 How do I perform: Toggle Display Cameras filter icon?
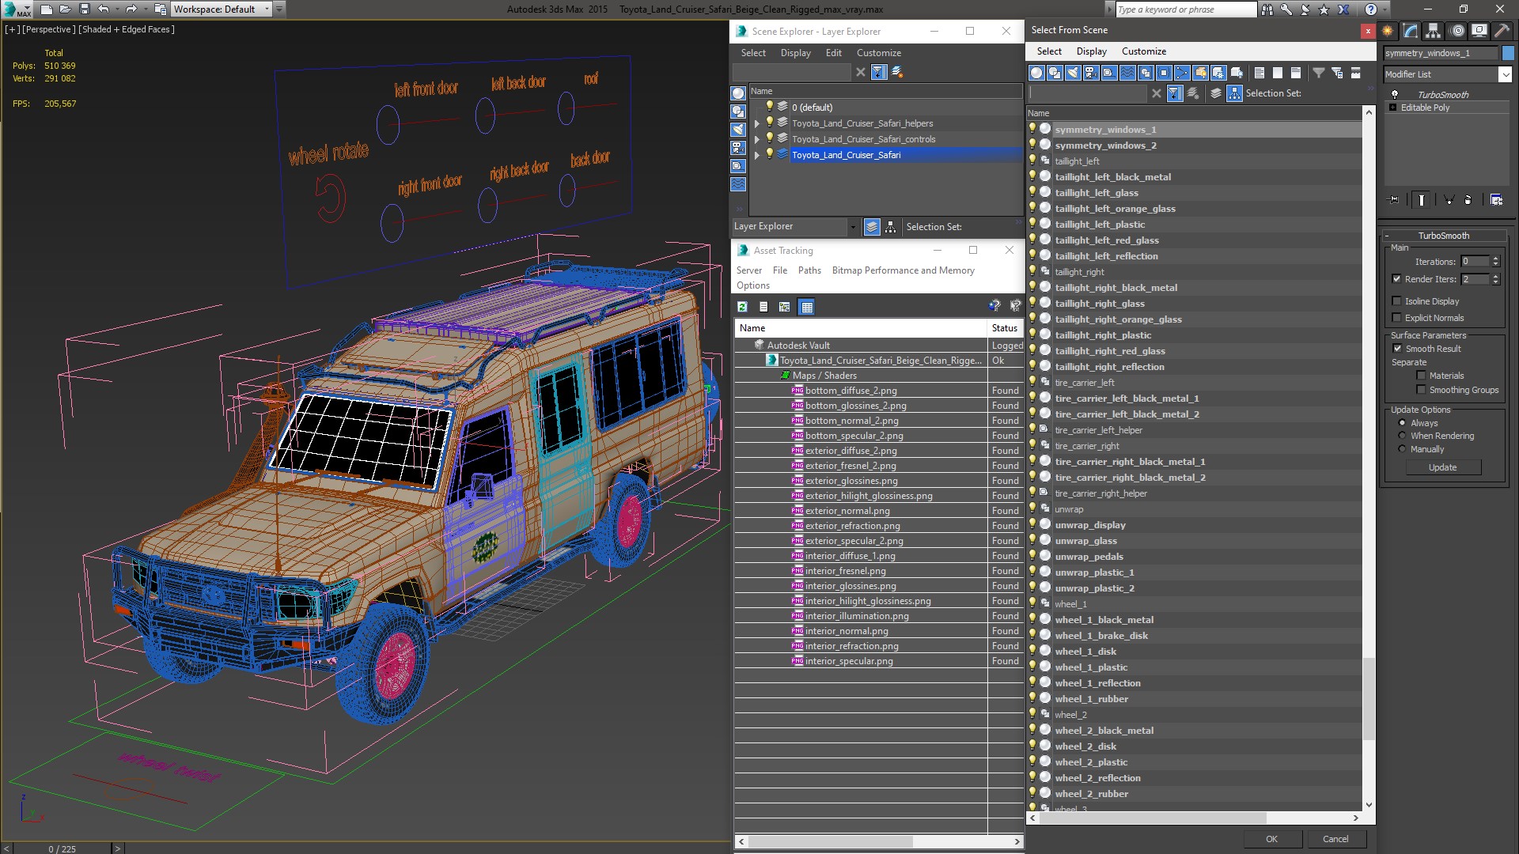[x=1091, y=73]
